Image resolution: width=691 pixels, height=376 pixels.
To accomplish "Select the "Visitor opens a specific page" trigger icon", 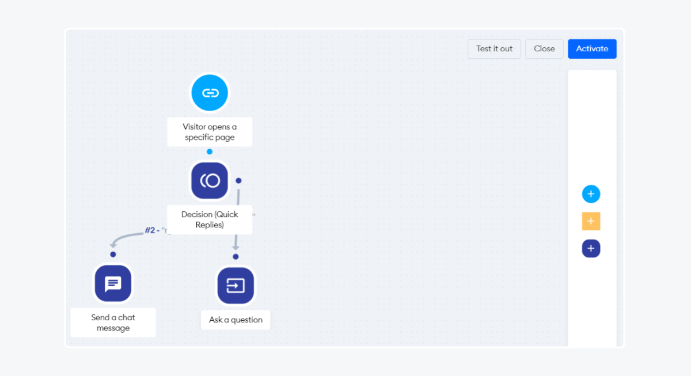I will [x=209, y=92].
